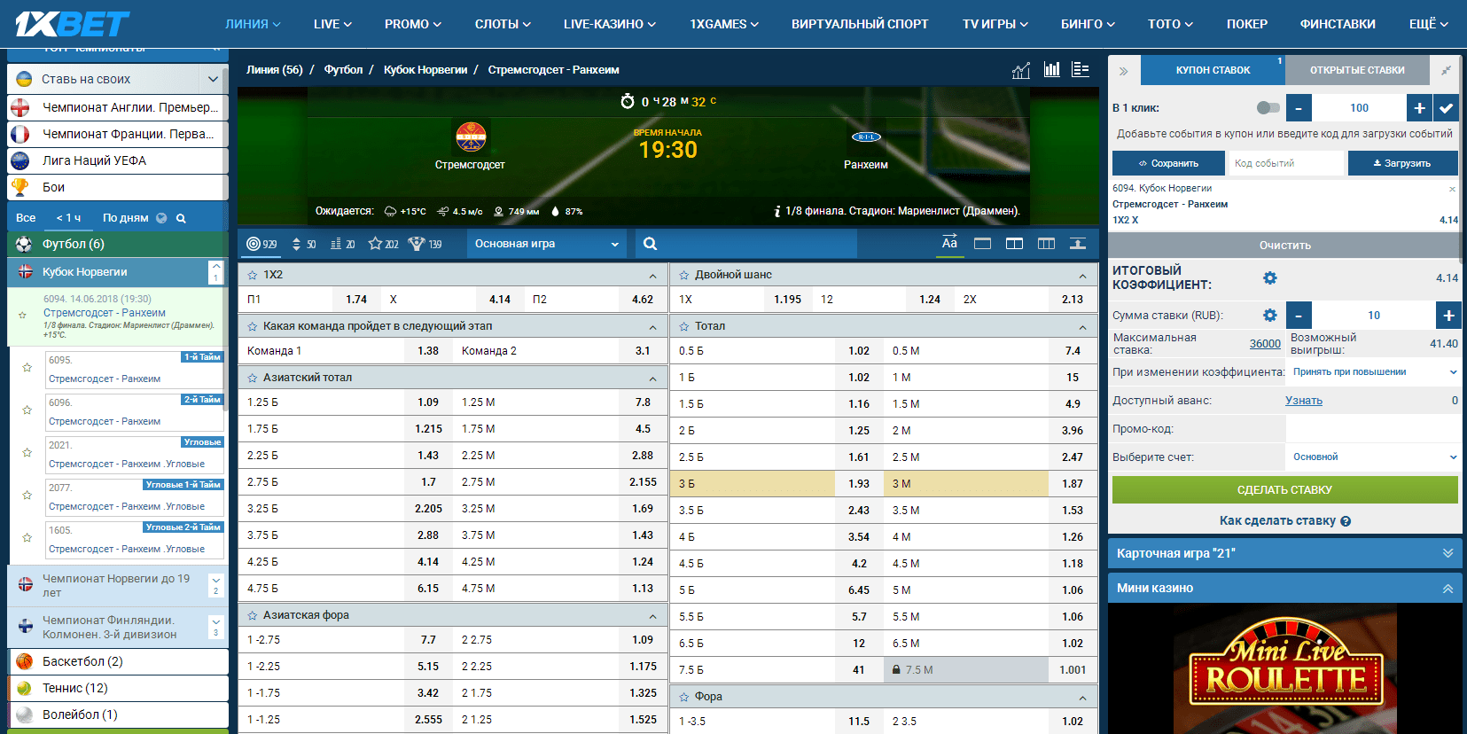Select the up-down arrows filter showing 50

[304, 244]
